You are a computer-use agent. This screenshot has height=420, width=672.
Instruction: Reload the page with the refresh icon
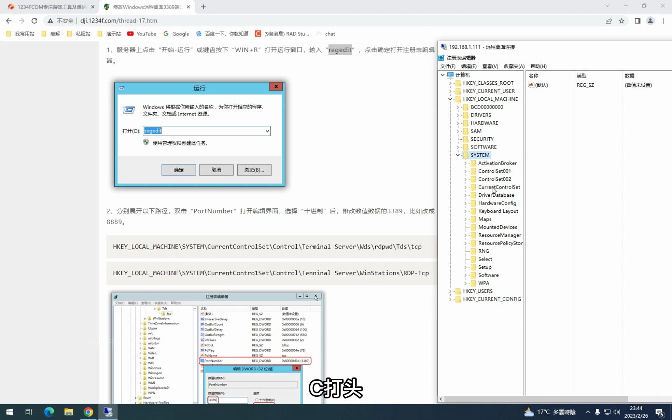coord(34,21)
